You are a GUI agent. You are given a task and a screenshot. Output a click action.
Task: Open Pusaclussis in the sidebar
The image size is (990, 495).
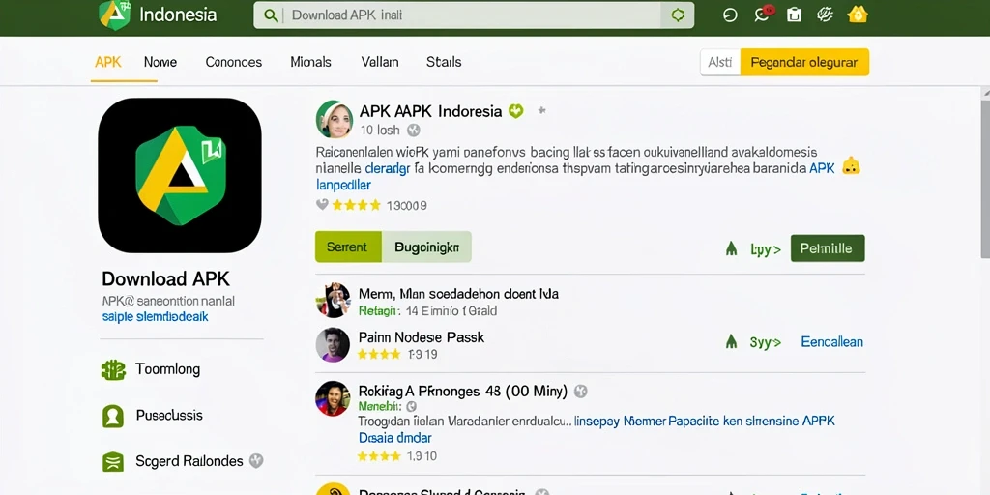click(152, 416)
